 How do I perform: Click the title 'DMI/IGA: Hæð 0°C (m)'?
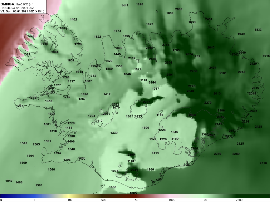(x=17, y=4)
